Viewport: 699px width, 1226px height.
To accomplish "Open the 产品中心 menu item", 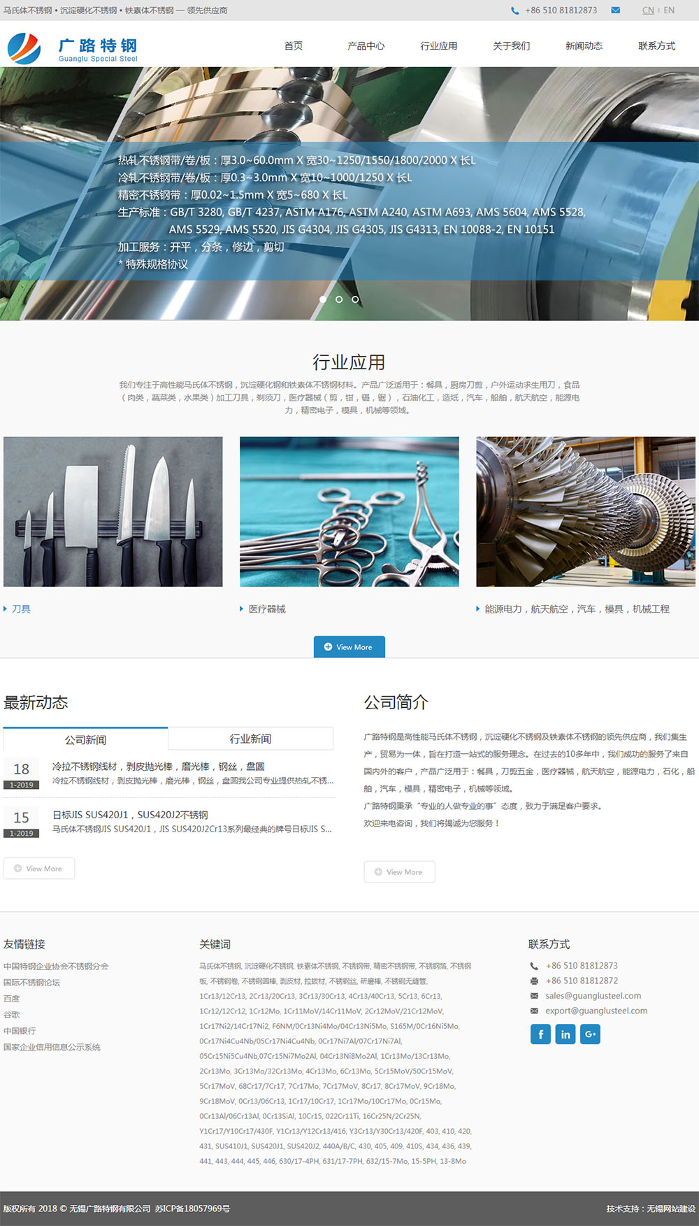I will (x=366, y=46).
